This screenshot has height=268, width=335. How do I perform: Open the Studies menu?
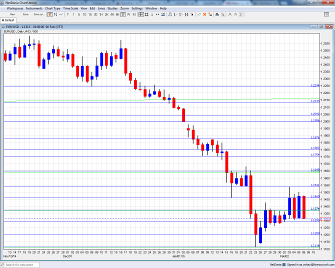click(113, 8)
